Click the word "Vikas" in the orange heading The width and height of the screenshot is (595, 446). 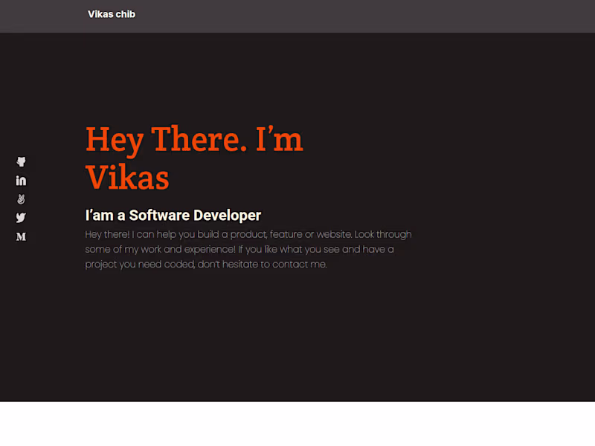point(126,178)
